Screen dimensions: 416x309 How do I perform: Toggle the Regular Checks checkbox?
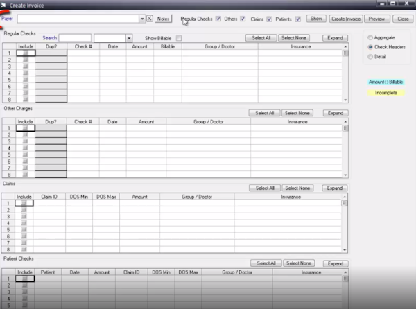click(x=219, y=19)
